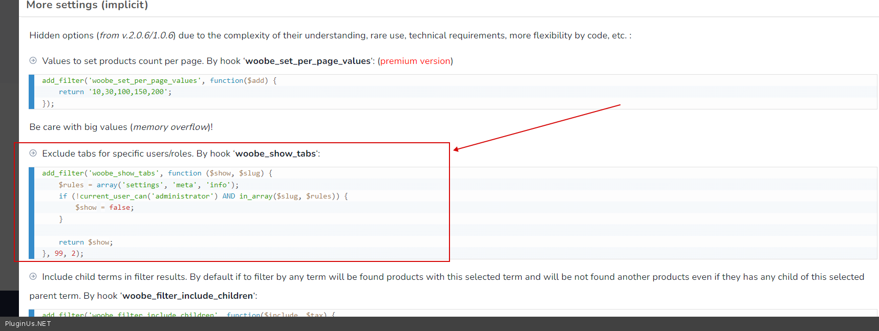Click the 'More settings (implicit)' heading

click(x=87, y=5)
